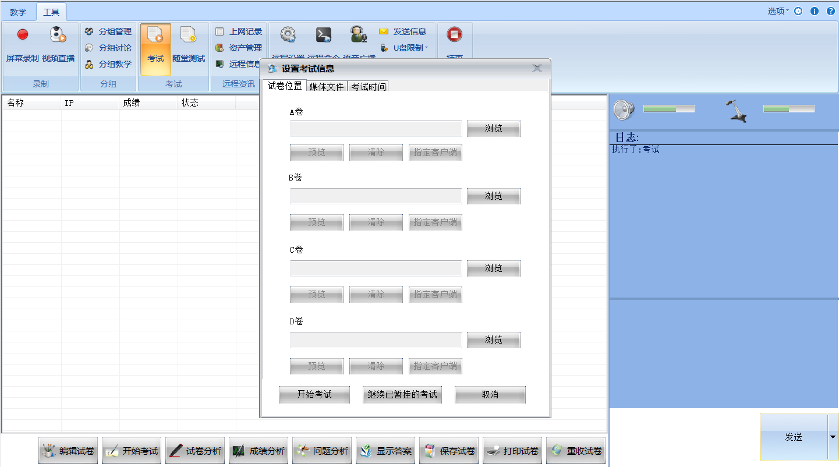839x467 pixels.
Task: Click the B卷 file path field
Action: [x=376, y=196]
